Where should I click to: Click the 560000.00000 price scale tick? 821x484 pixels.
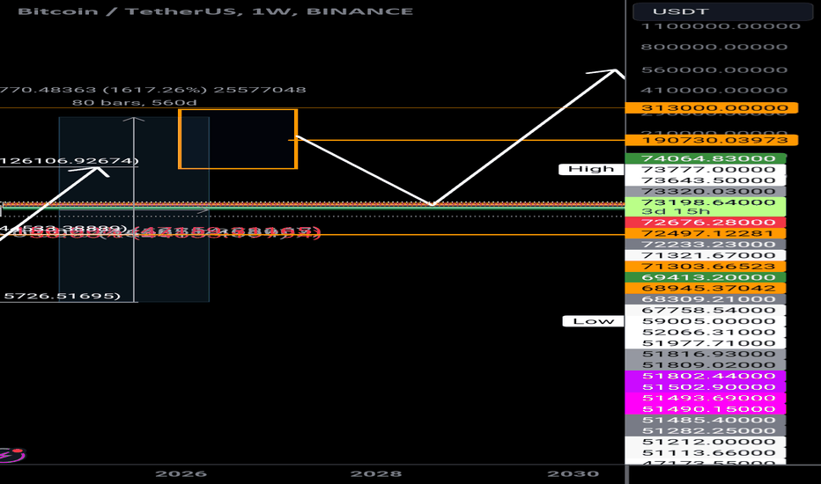pos(714,70)
